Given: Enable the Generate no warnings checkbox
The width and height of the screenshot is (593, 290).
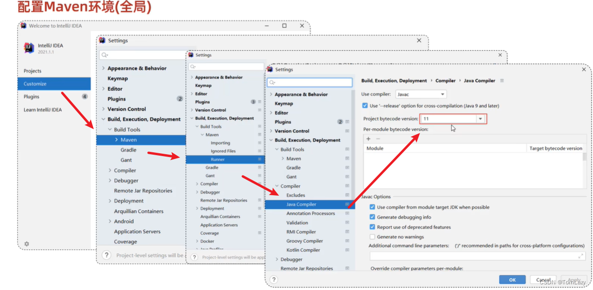Looking at the screenshot, I should [x=372, y=236].
